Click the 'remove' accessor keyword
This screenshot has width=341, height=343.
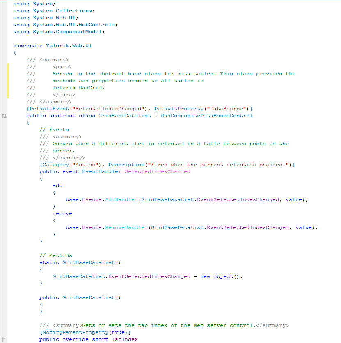(x=62, y=214)
